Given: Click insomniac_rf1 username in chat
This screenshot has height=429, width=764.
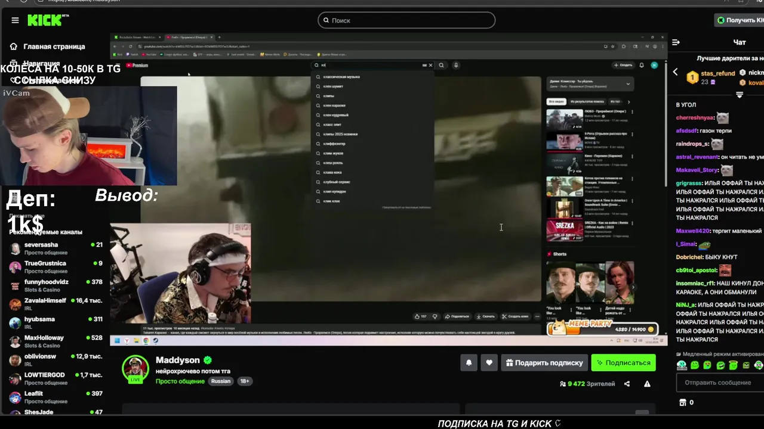Looking at the screenshot, I should tap(695, 284).
